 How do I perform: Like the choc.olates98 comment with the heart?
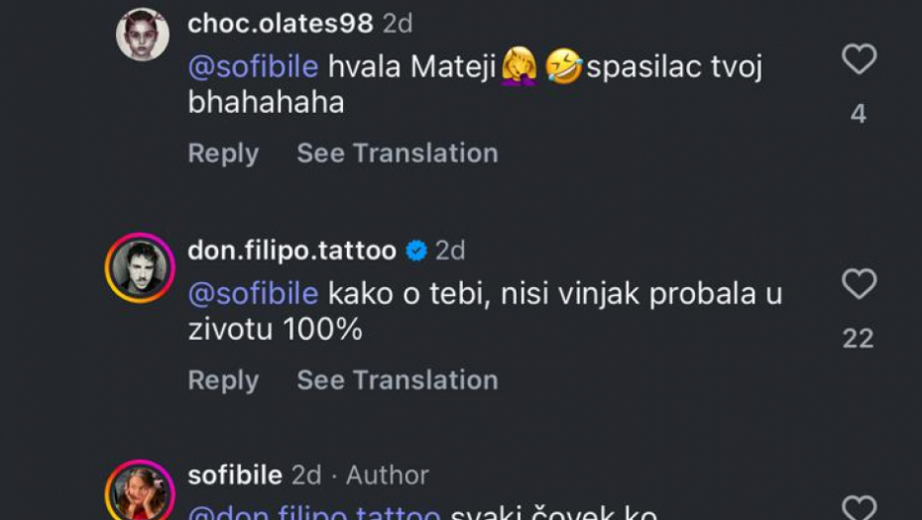pos(859,60)
